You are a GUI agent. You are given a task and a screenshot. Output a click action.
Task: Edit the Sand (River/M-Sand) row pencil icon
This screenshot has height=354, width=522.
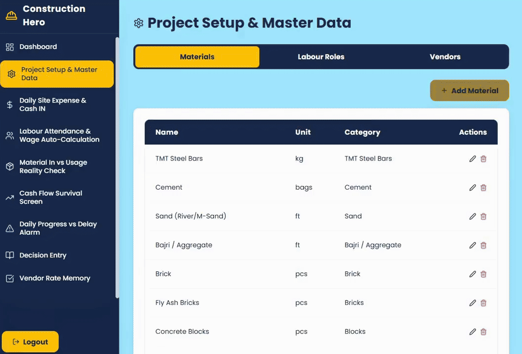[472, 216]
